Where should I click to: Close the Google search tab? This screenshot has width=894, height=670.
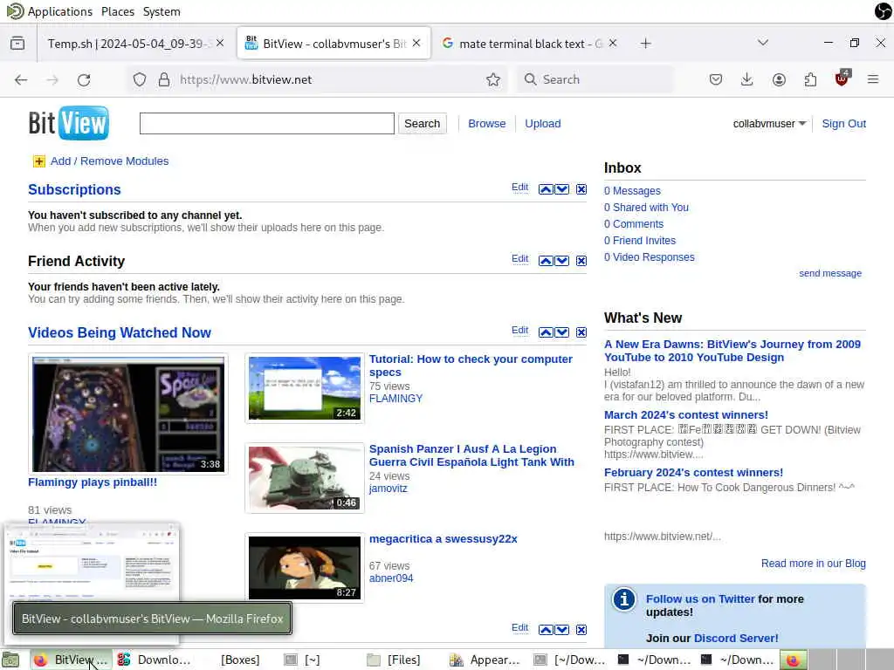[x=612, y=44]
